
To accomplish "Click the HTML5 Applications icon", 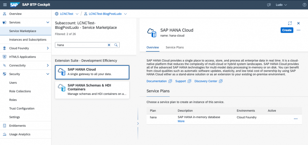I will [4, 57].
